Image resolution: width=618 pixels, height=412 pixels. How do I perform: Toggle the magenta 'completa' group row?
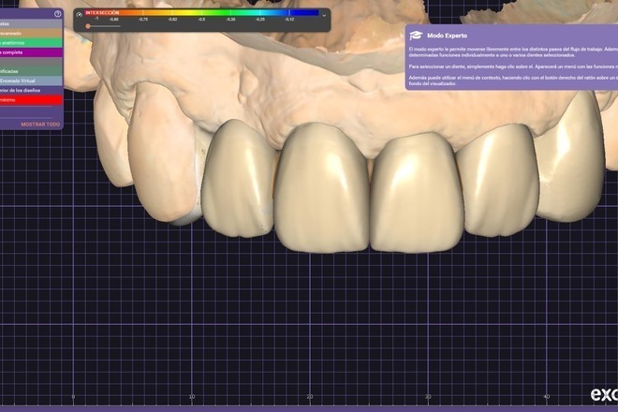coord(28,52)
